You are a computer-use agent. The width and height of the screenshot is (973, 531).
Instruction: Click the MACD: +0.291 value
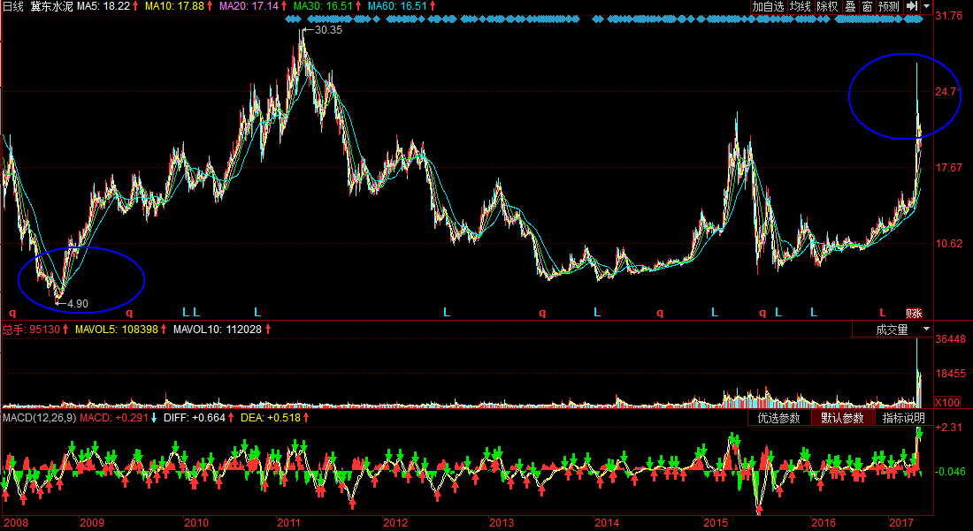[114, 418]
